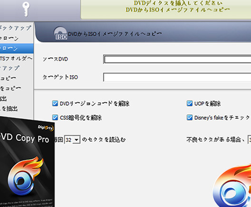Select the highlighted クローン sidebar item

click(x=17, y=49)
